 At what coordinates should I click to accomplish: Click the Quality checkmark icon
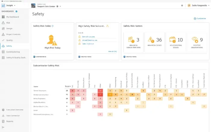click(x=3, y=40)
